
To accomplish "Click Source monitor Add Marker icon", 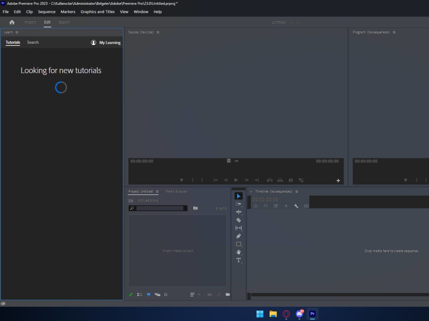I will click(181, 180).
